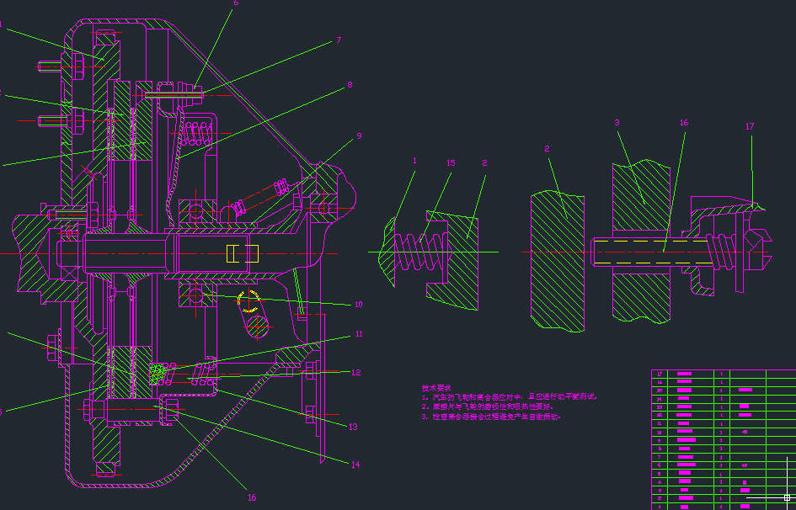The width and height of the screenshot is (796, 510).
Task: Click part callout number 14 in the clutch assembly
Action: [x=355, y=465]
